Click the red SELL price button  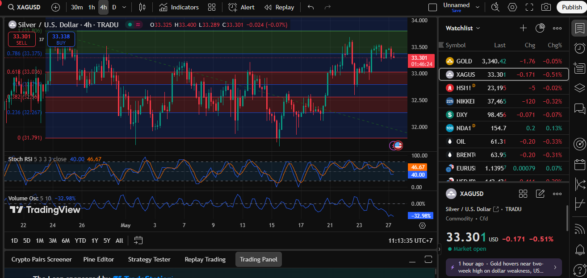21,39
